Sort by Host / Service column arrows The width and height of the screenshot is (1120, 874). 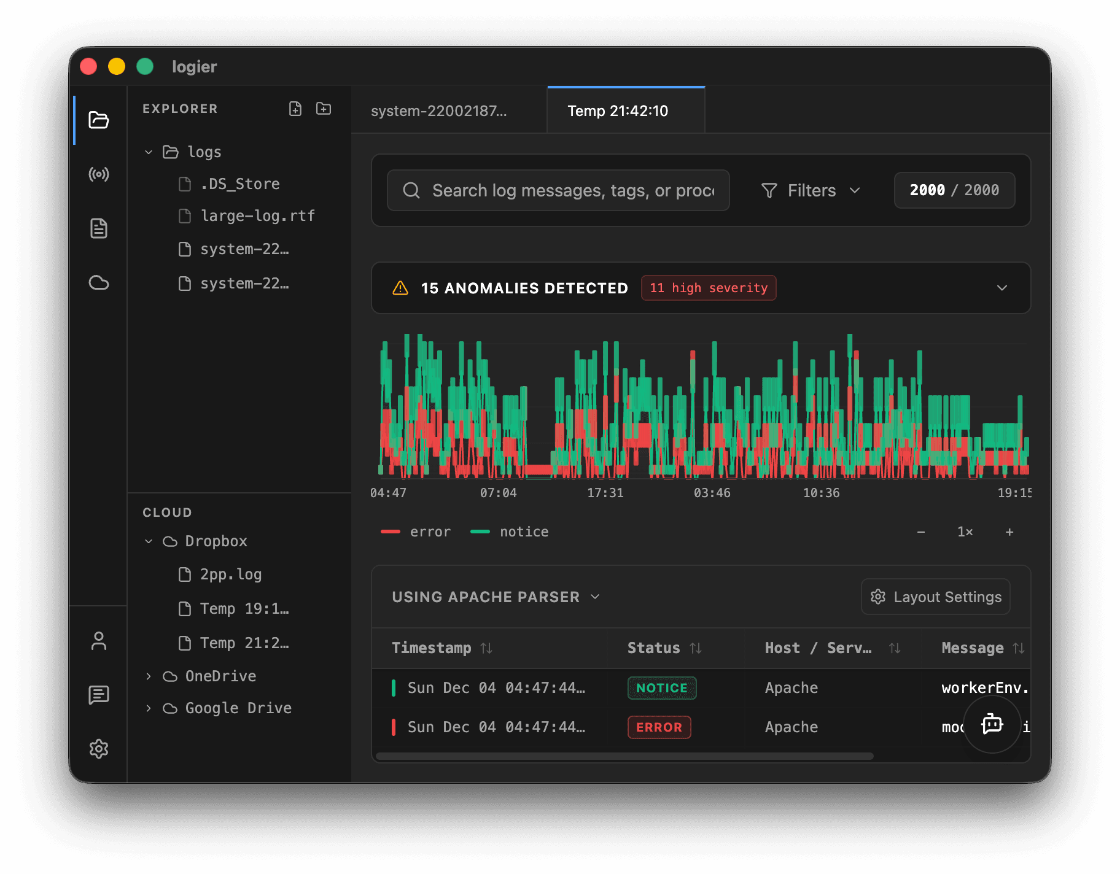[895, 648]
